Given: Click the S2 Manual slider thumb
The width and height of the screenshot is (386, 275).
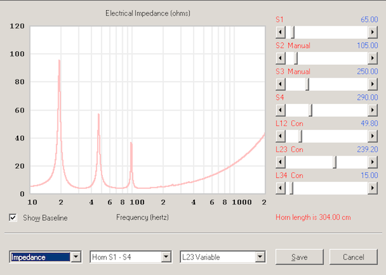Looking at the screenshot, I should click(x=296, y=58).
